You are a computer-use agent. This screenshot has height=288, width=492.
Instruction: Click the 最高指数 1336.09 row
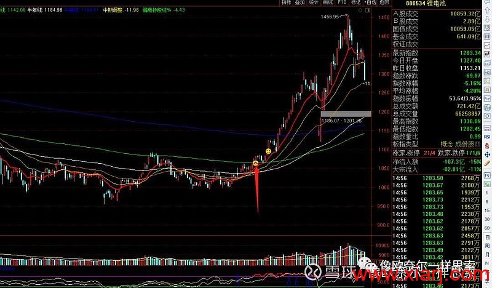437,121
